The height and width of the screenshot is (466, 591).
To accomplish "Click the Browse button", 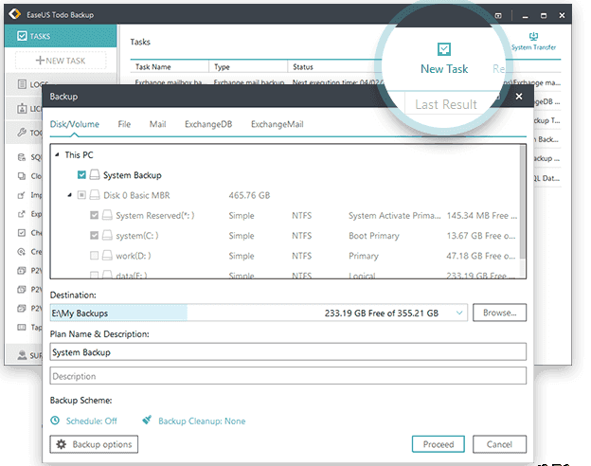I will (x=499, y=314).
